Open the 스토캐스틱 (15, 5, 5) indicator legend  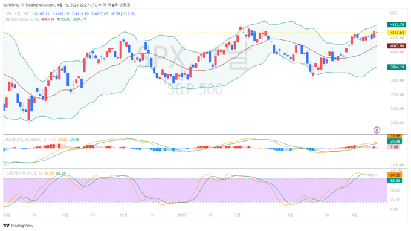coord(24,173)
